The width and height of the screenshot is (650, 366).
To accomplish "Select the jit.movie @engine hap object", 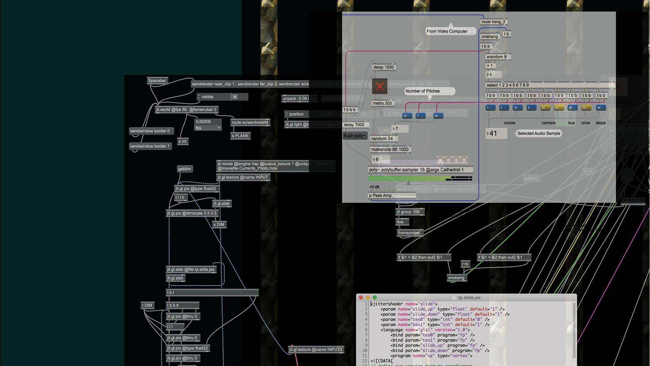I will [x=262, y=166].
